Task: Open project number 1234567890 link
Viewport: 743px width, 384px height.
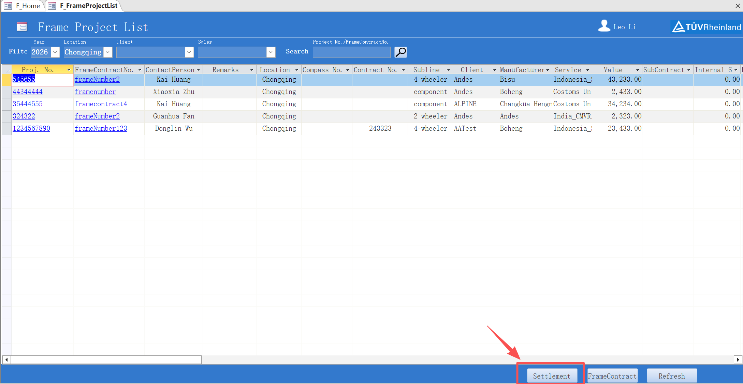Action: pos(31,128)
